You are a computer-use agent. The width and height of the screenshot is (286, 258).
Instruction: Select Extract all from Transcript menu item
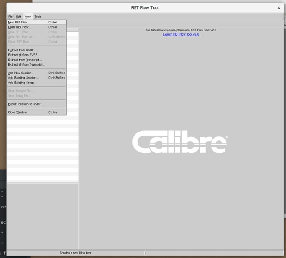tap(37, 65)
